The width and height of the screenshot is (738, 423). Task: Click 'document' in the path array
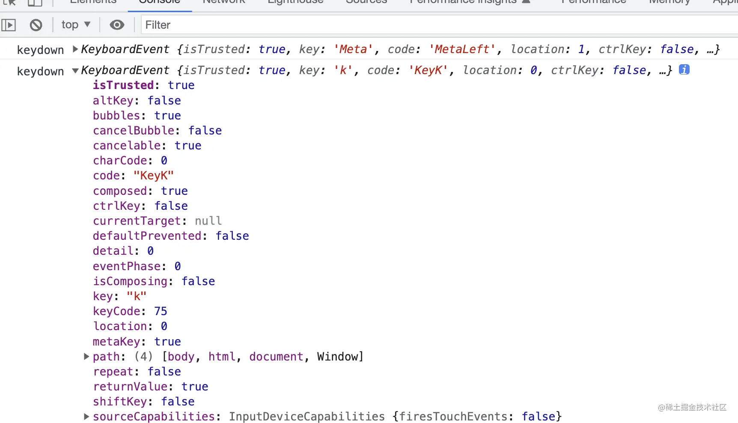(276, 357)
